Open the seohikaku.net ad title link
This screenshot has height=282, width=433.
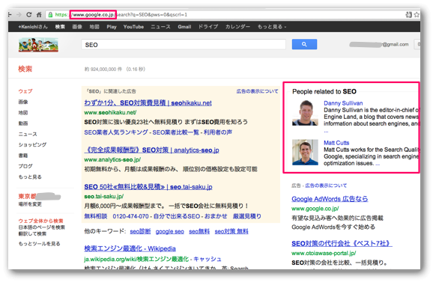[x=148, y=103]
